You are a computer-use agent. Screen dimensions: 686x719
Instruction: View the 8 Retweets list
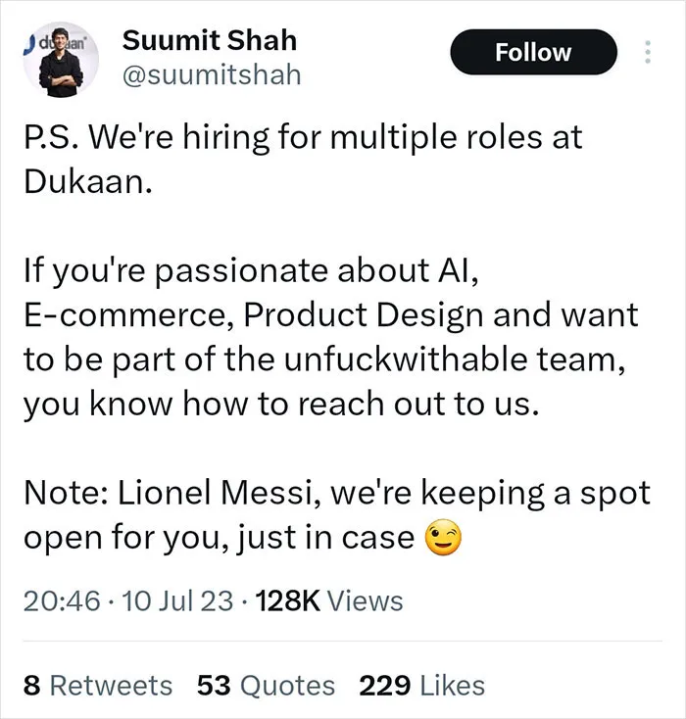tap(98, 686)
